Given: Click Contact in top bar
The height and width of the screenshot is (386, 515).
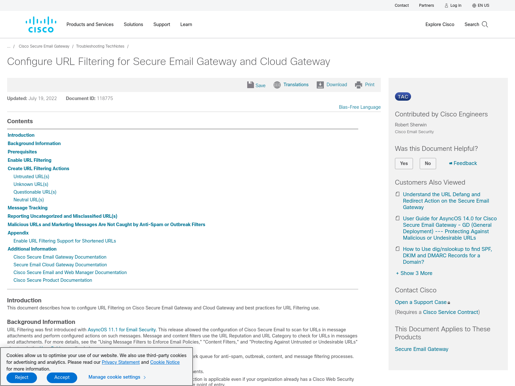Looking at the screenshot, I should click(402, 5).
